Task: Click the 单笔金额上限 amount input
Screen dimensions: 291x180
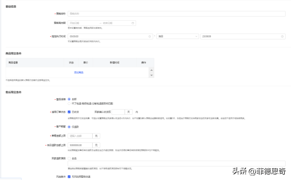Action: coord(80,136)
